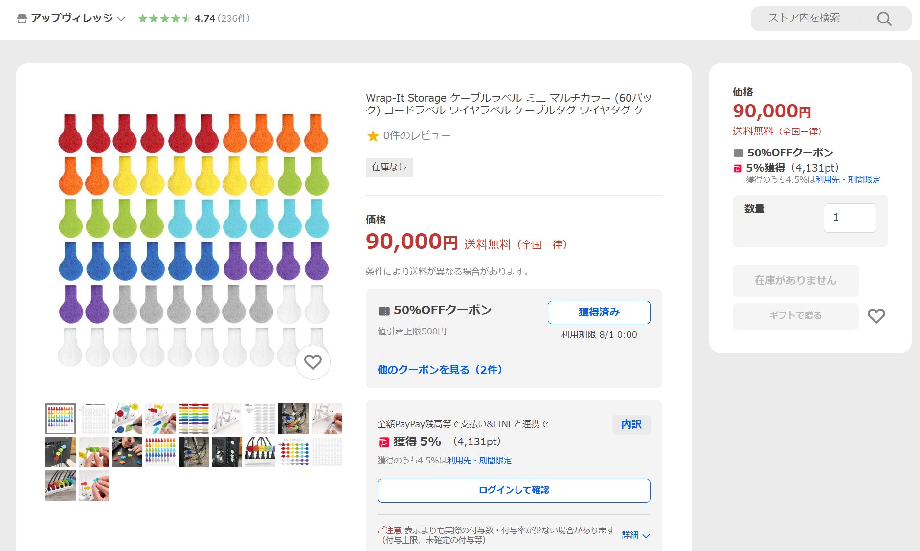This screenshot has height=551, width=920.
Task: Click the magnifier search icon
Action: (884, 19)
